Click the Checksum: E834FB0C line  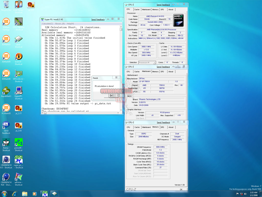click(55, 109)
